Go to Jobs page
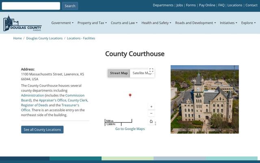Viewport: 260px width, 163px height. click(180, 5)
